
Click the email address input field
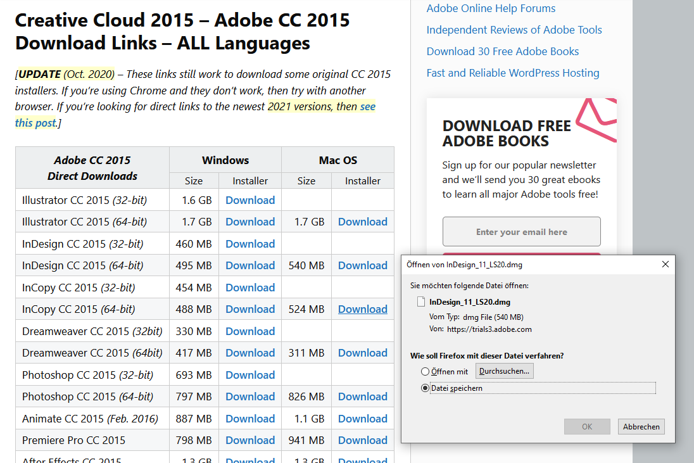coord(521,231)
